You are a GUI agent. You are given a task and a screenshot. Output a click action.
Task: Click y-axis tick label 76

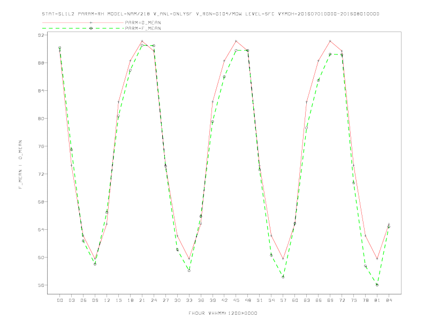[x=42, y=146]
